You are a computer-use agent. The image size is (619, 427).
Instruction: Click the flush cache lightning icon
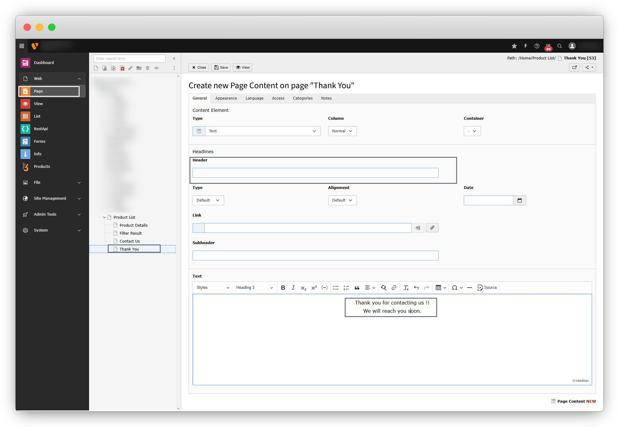click(525, 46)
